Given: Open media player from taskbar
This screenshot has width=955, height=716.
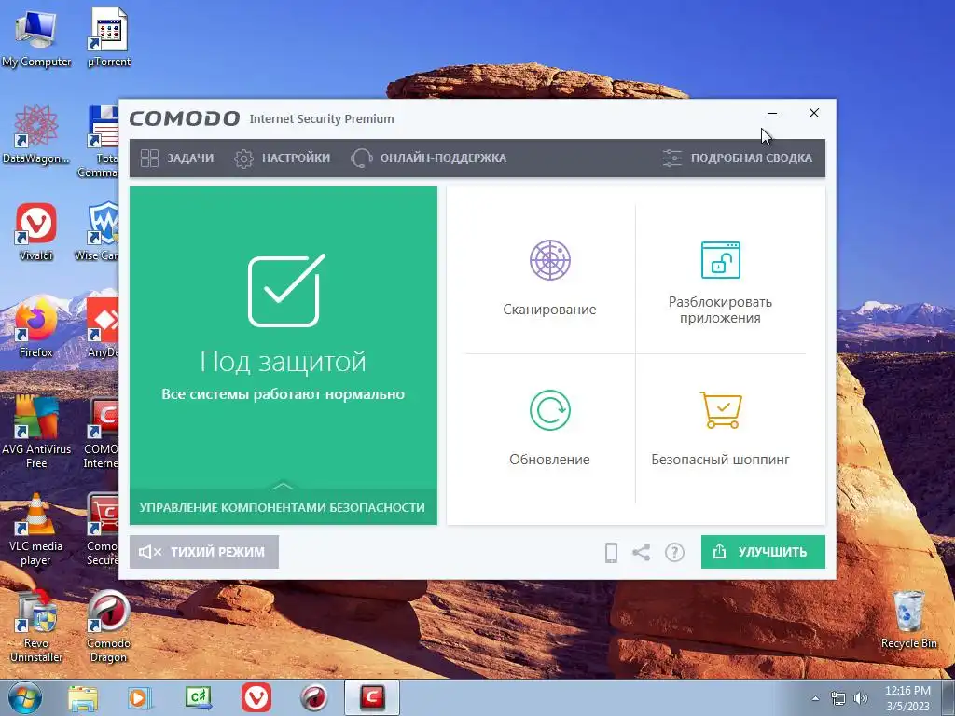Looking at the screenshot, I should click(140, 697).
